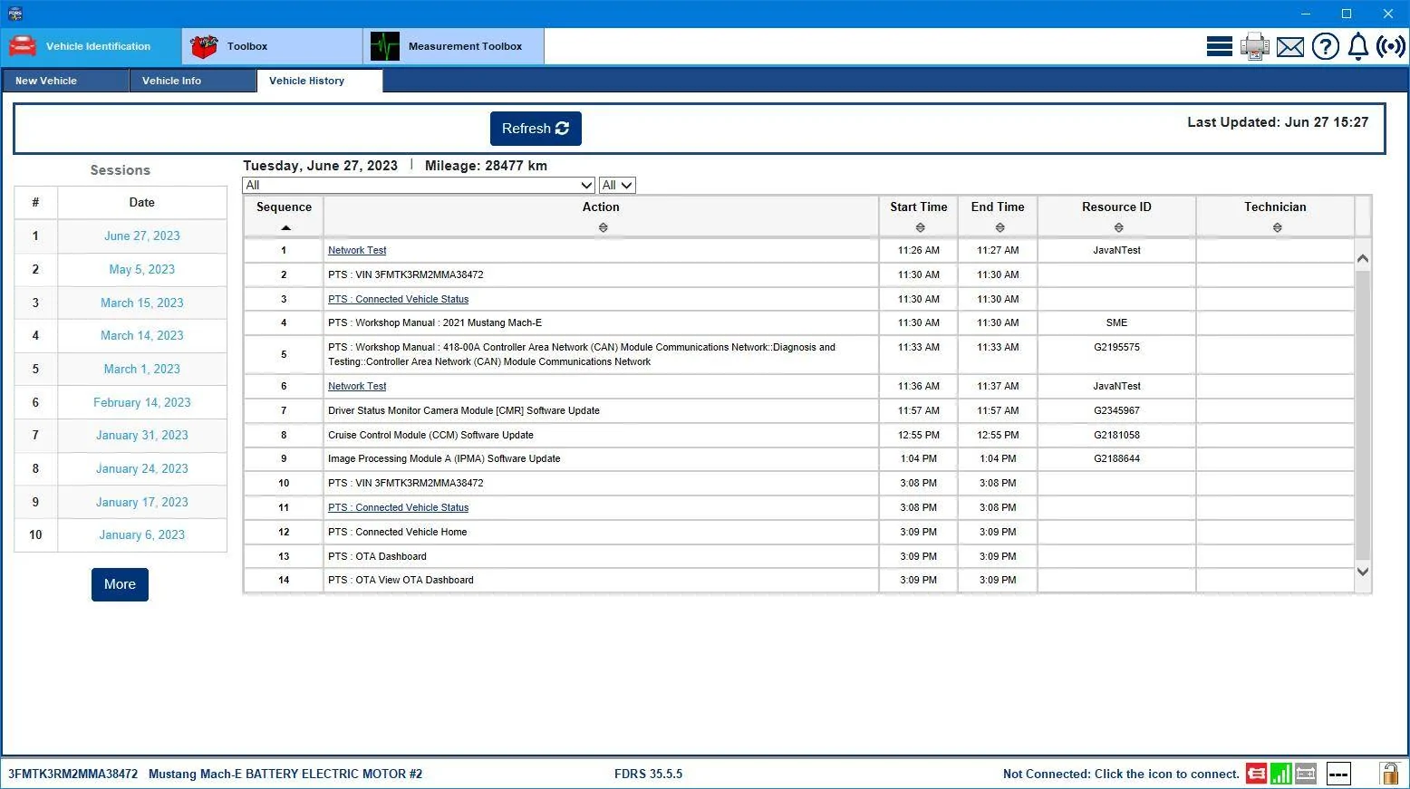
Task: Click the sort icon under Technician
Action: (x=1277, y=227)
